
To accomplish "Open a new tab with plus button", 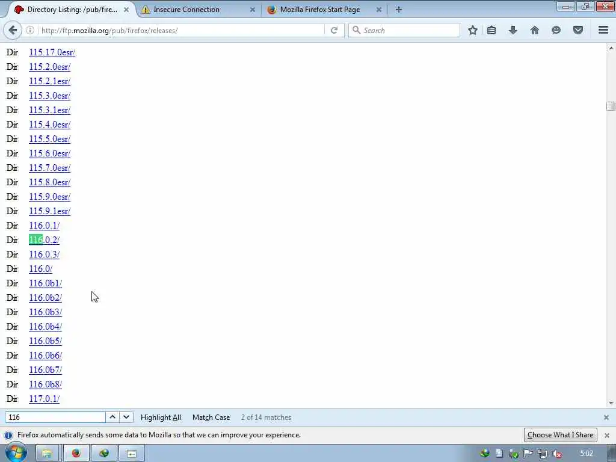I will click(398, 10).
